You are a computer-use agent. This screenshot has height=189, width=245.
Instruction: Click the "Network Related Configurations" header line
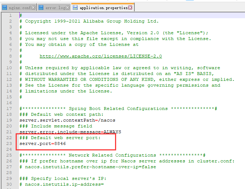pyautogui.click(x=112, y=155)
